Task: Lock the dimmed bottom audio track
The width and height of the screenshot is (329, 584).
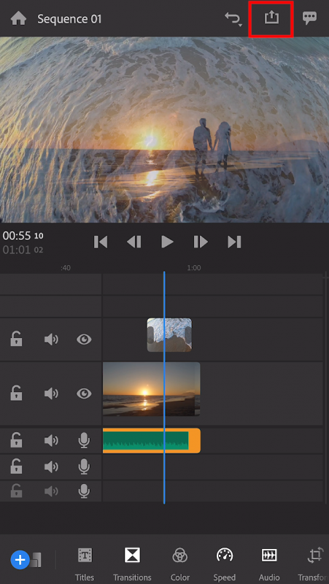Action: [16, 491]
